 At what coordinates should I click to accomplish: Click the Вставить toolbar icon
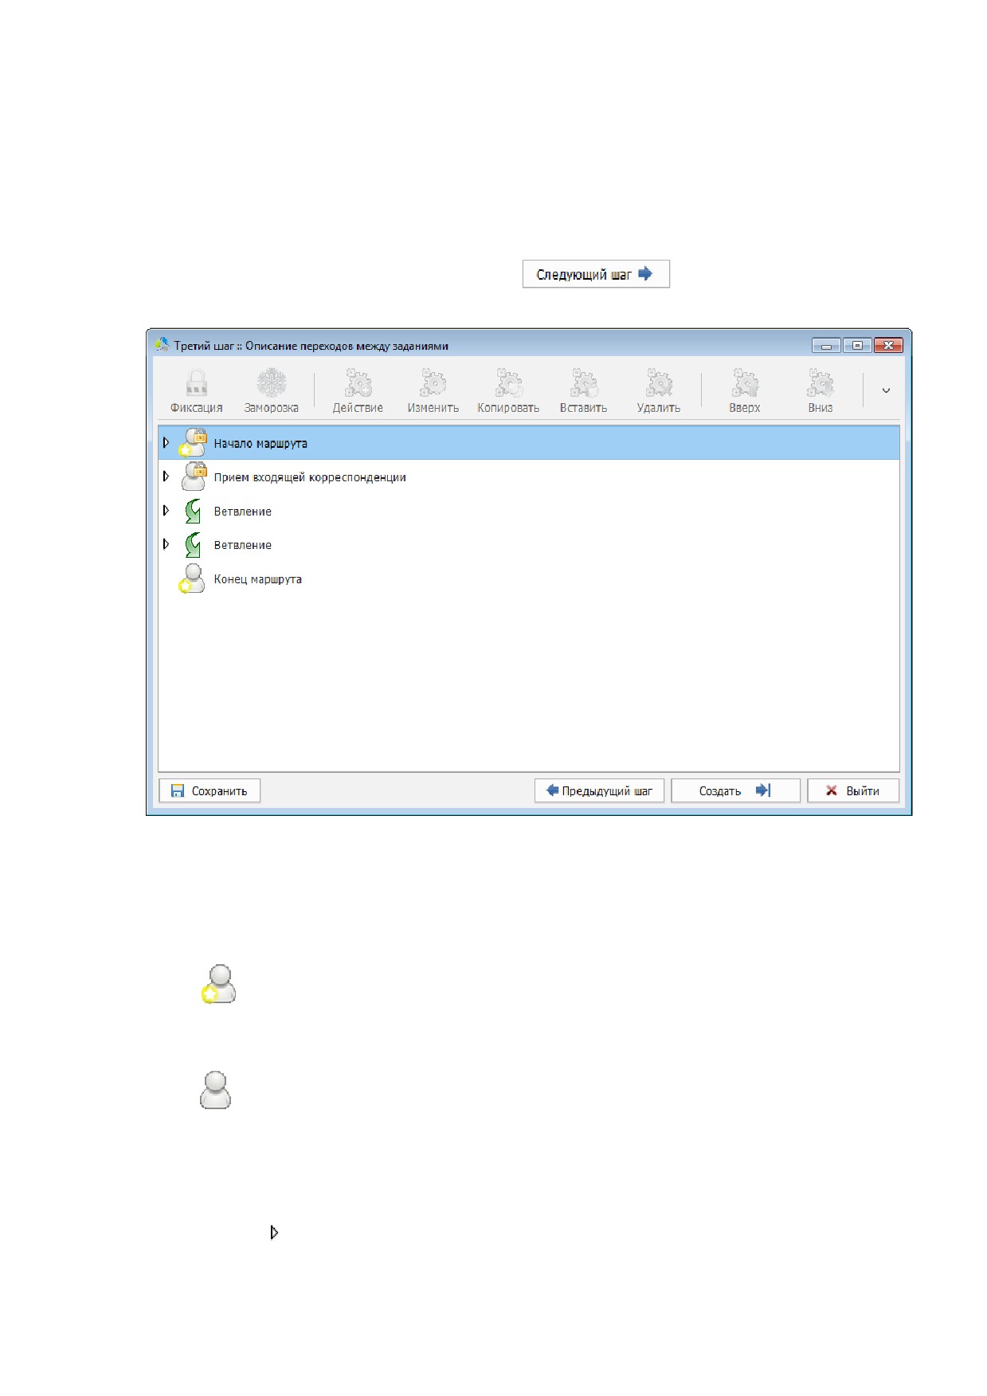[x=583, y=383]
